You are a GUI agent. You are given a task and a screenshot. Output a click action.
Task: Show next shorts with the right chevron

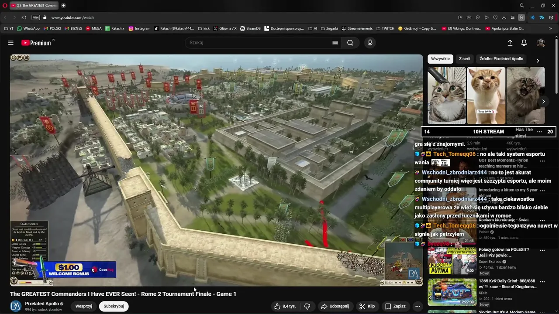[543, 101]
